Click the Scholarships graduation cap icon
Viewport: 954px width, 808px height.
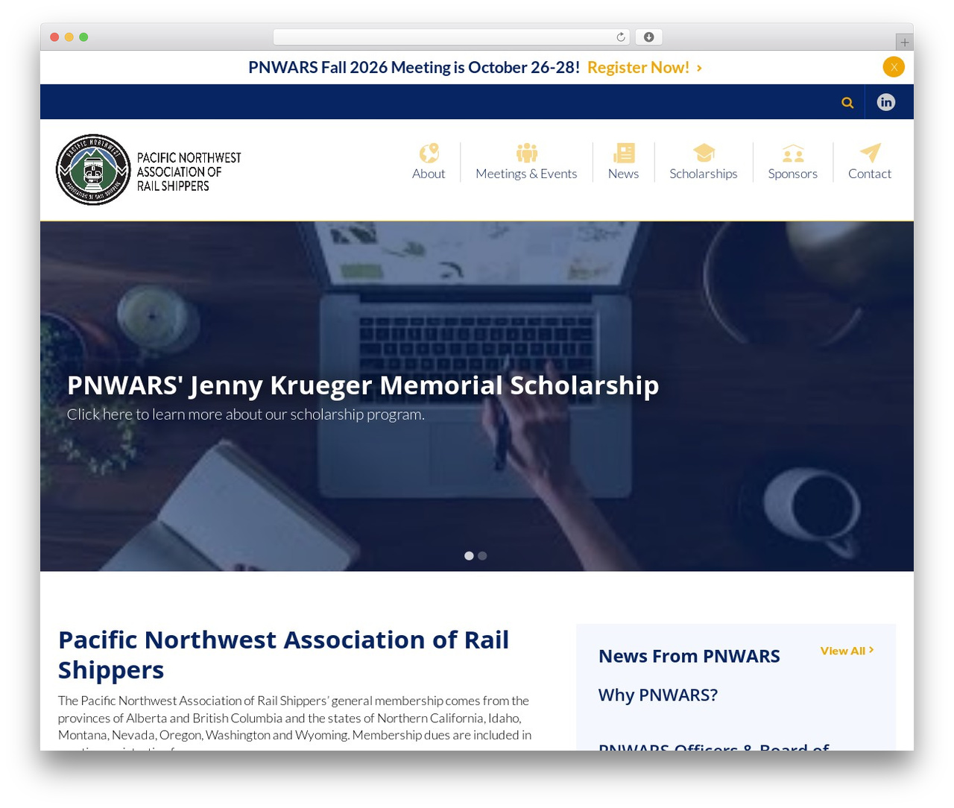point(704,153)
